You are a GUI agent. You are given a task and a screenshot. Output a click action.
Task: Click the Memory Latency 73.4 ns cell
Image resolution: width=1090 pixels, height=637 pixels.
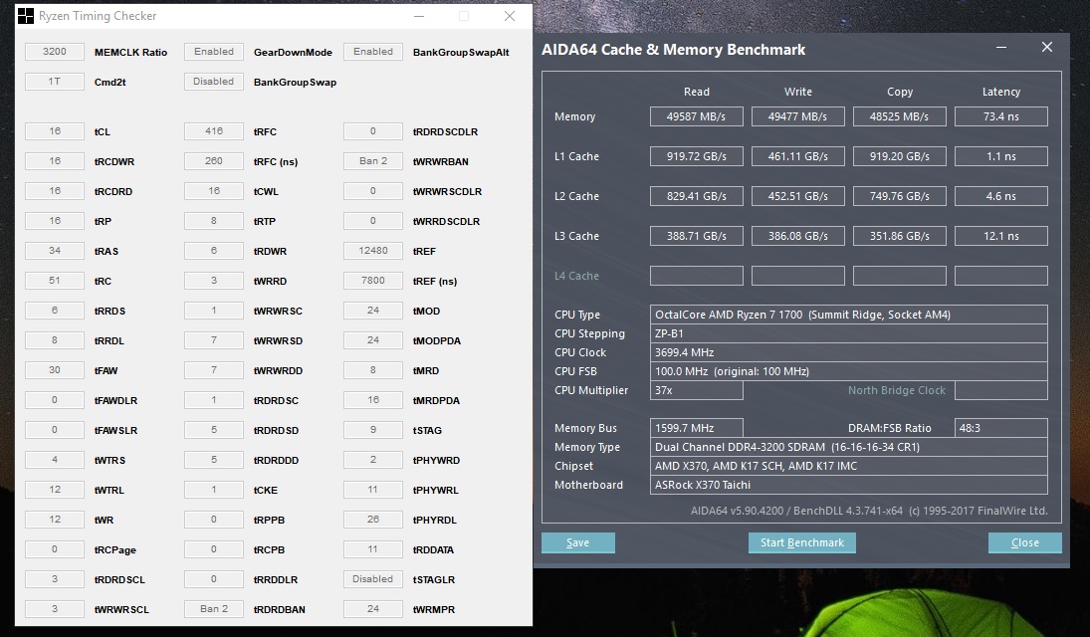(1001, 116)
